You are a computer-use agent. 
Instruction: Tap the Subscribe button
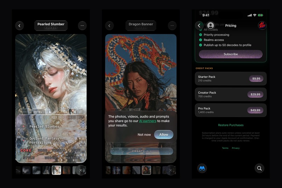point(231,54)
